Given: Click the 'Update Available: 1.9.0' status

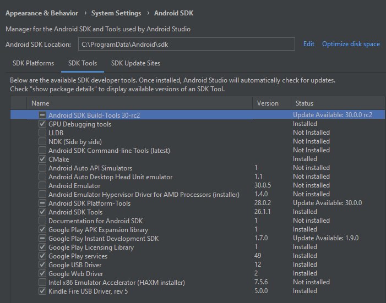Looking at the screenshot, I should pos(325,238).
